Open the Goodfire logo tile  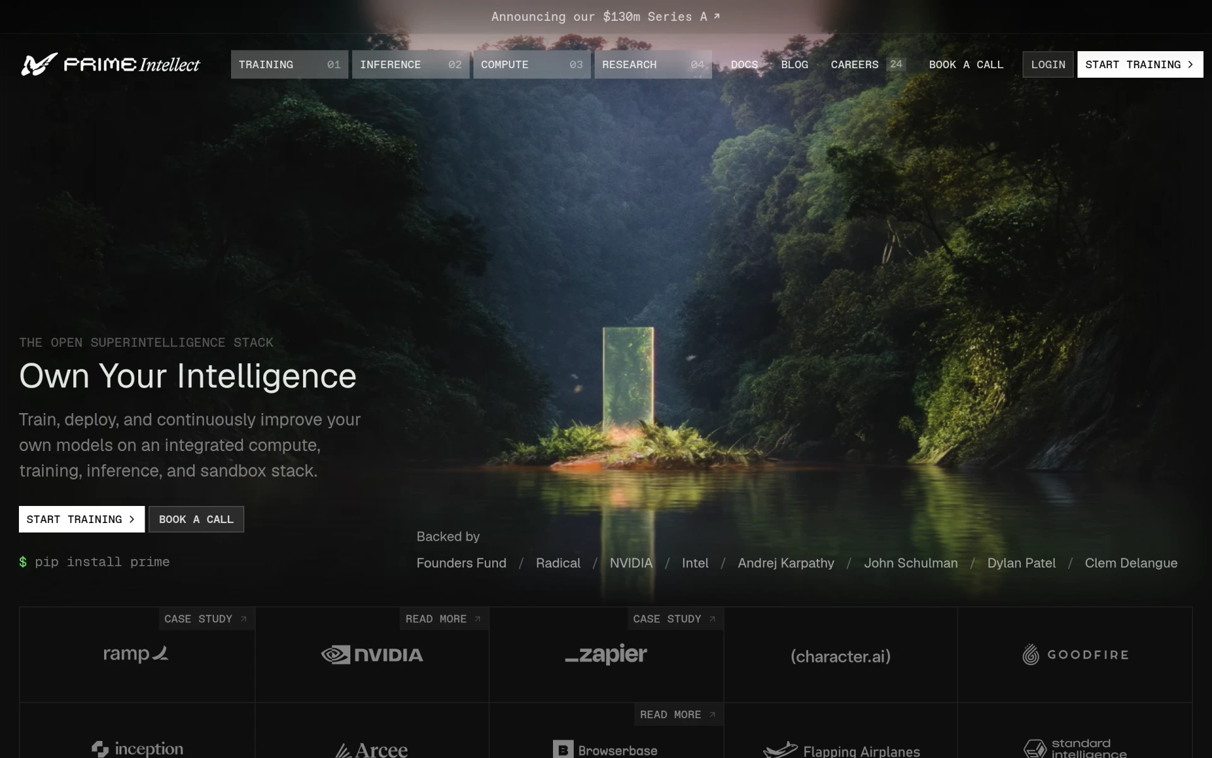1075,654
